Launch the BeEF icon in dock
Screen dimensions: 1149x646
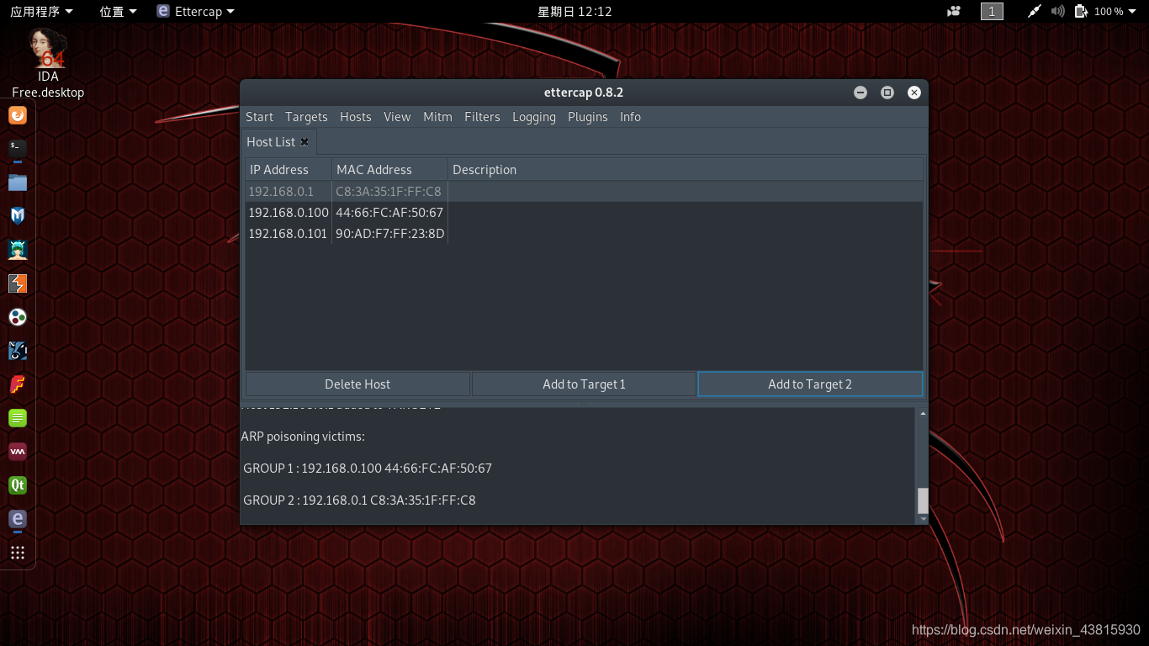coord(18,351)
